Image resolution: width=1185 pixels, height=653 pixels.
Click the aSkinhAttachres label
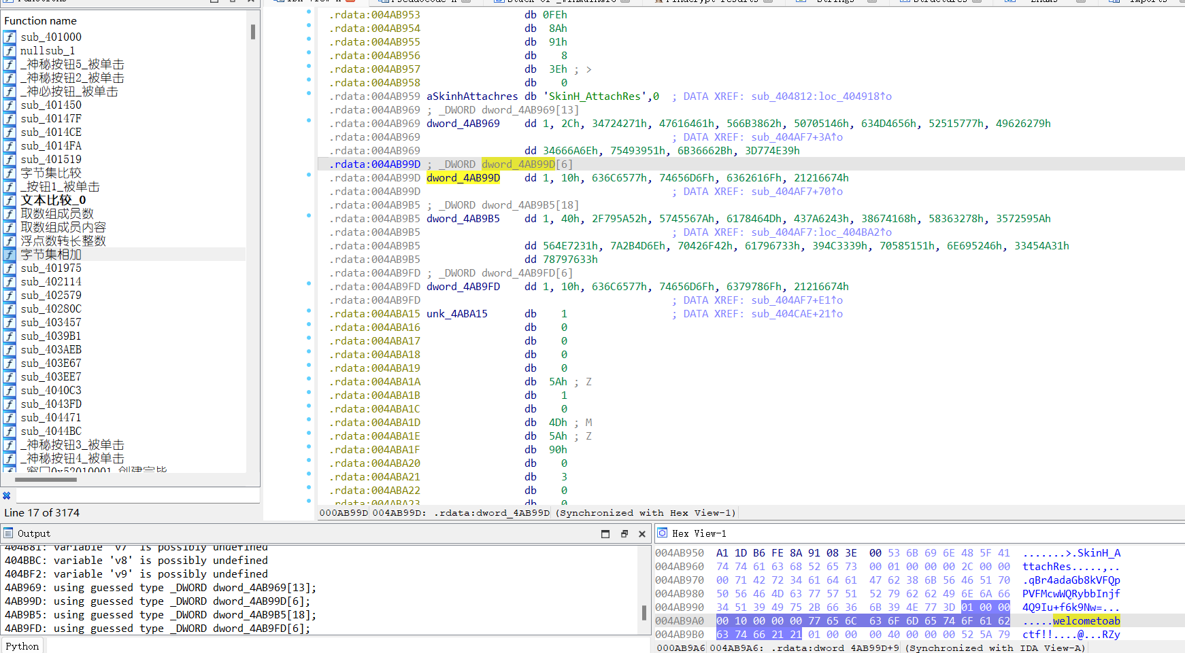coord(472,96)
